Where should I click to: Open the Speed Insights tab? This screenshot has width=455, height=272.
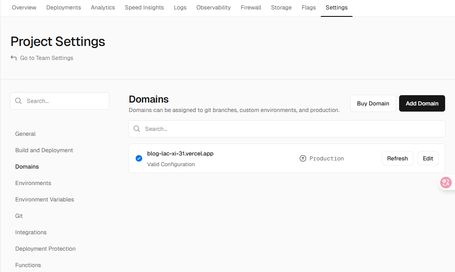[144, 7]
